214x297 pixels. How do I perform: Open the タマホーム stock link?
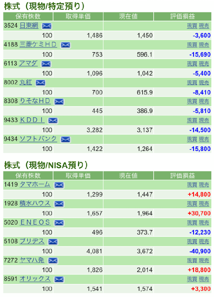pos(35,184)
